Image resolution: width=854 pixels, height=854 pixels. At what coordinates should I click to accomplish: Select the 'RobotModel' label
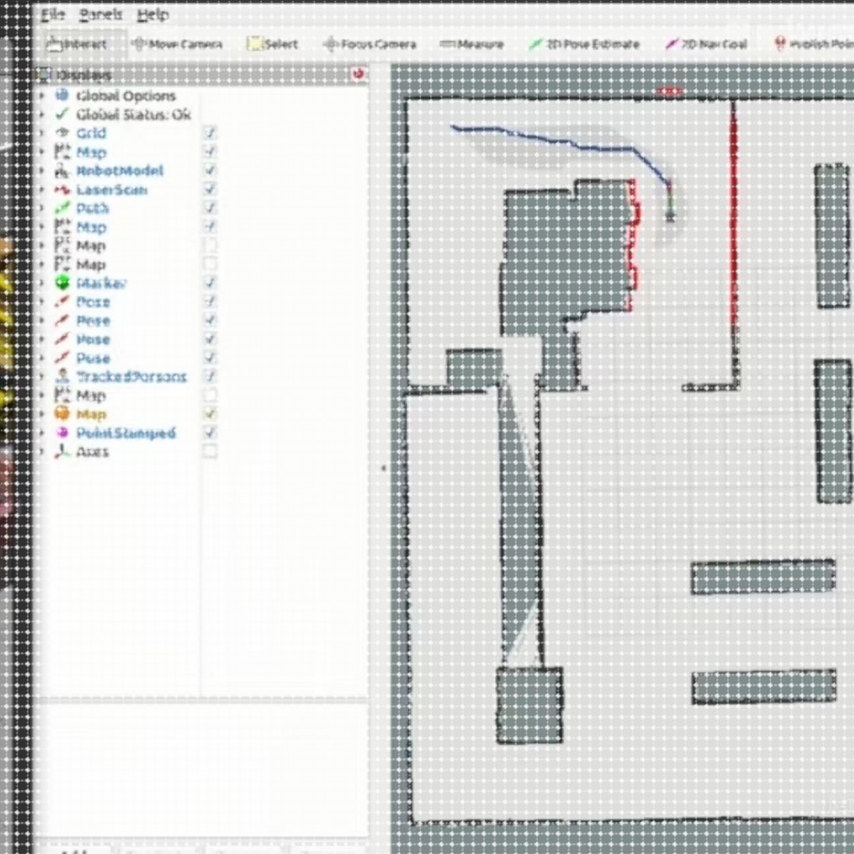[120, 170]
